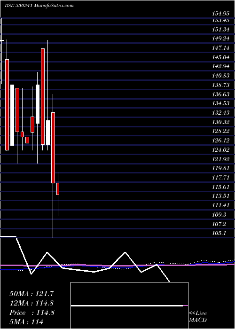The image size is (235, 329).
Task: Click the last small red candlestick body
Action: tap(58, 189)
